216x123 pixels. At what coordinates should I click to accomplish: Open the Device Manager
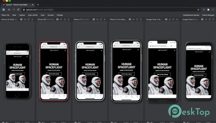[208, 15]
